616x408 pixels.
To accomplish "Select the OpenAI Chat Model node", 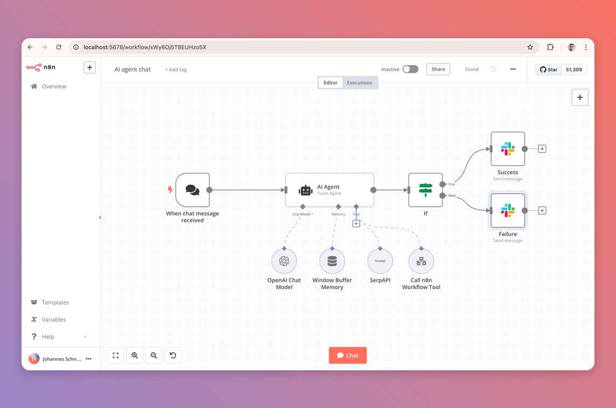I will click(x=284, y=261).
